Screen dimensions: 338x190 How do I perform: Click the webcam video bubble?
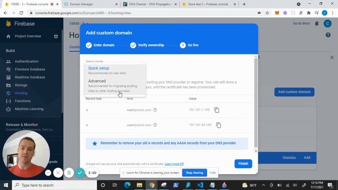click(x=26, y=154)
